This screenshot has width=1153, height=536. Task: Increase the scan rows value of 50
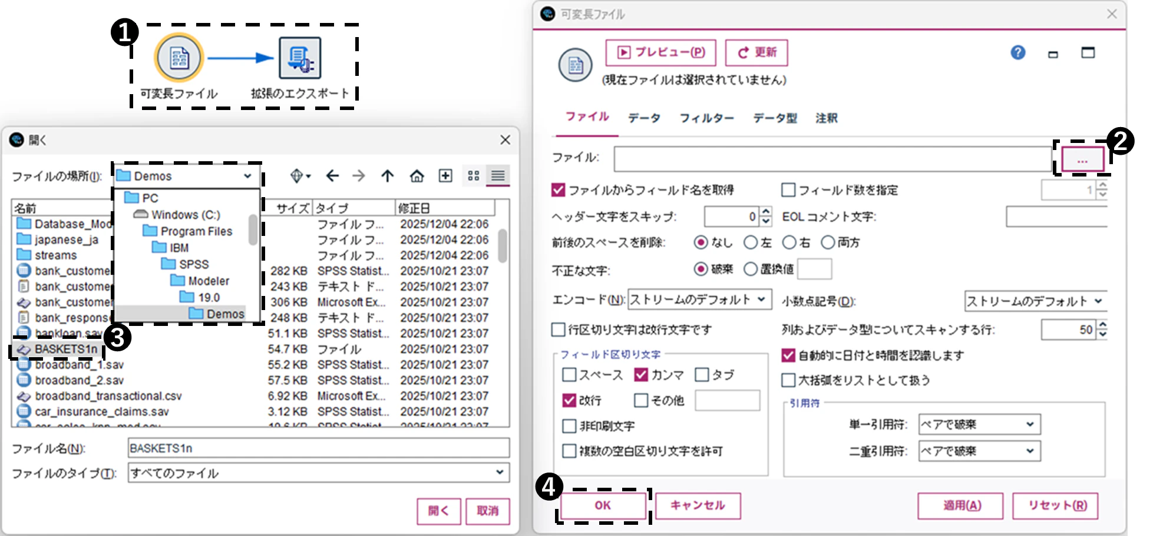(x=1102, y=325)
